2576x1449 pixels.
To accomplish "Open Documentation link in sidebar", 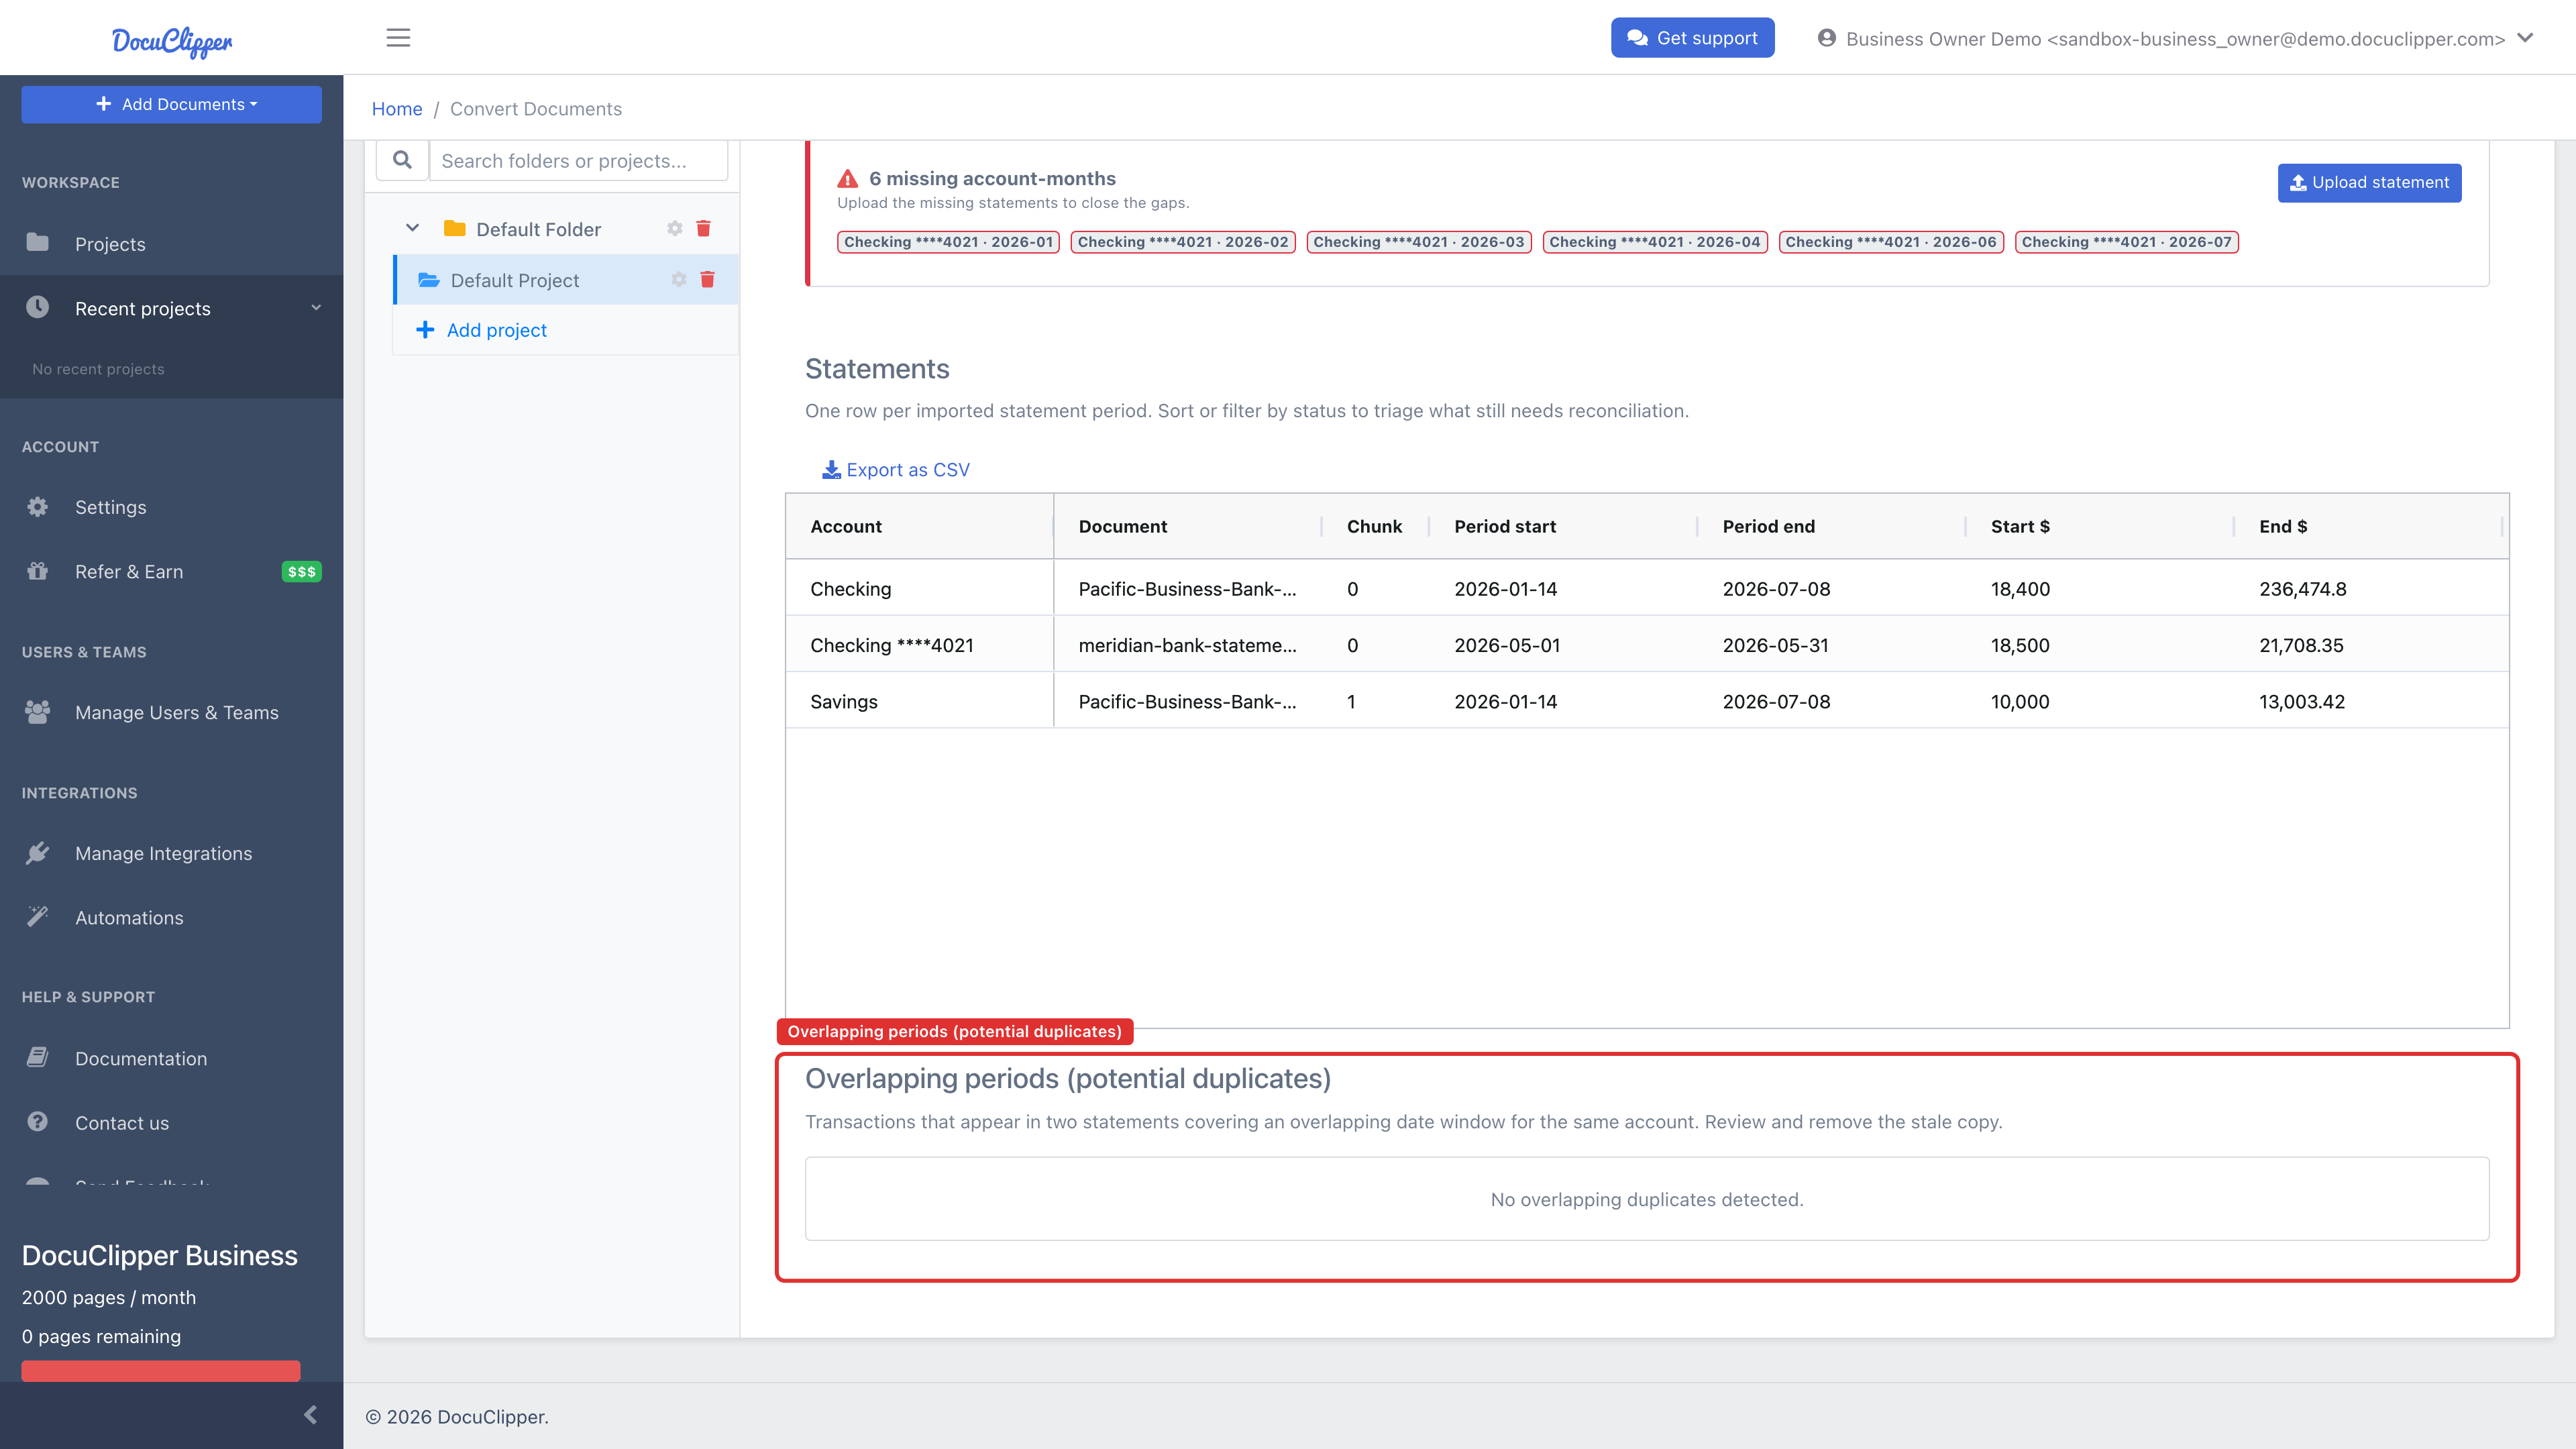I will click(x=141, y=1059).
